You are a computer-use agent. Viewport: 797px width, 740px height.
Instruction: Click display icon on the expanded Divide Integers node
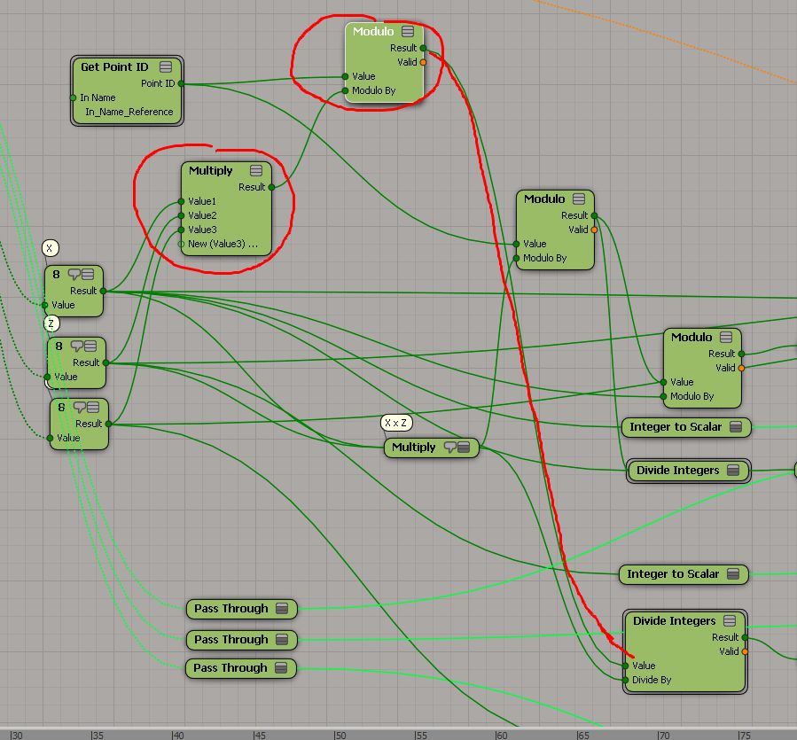point(730,621)
